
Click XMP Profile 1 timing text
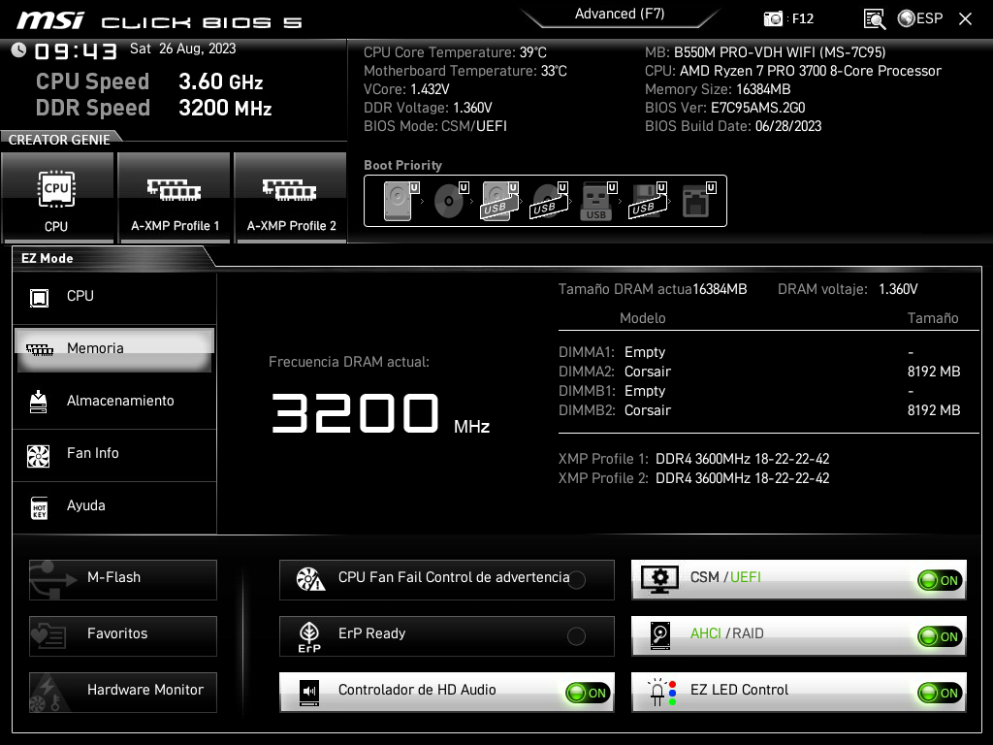tap(742, 459)
